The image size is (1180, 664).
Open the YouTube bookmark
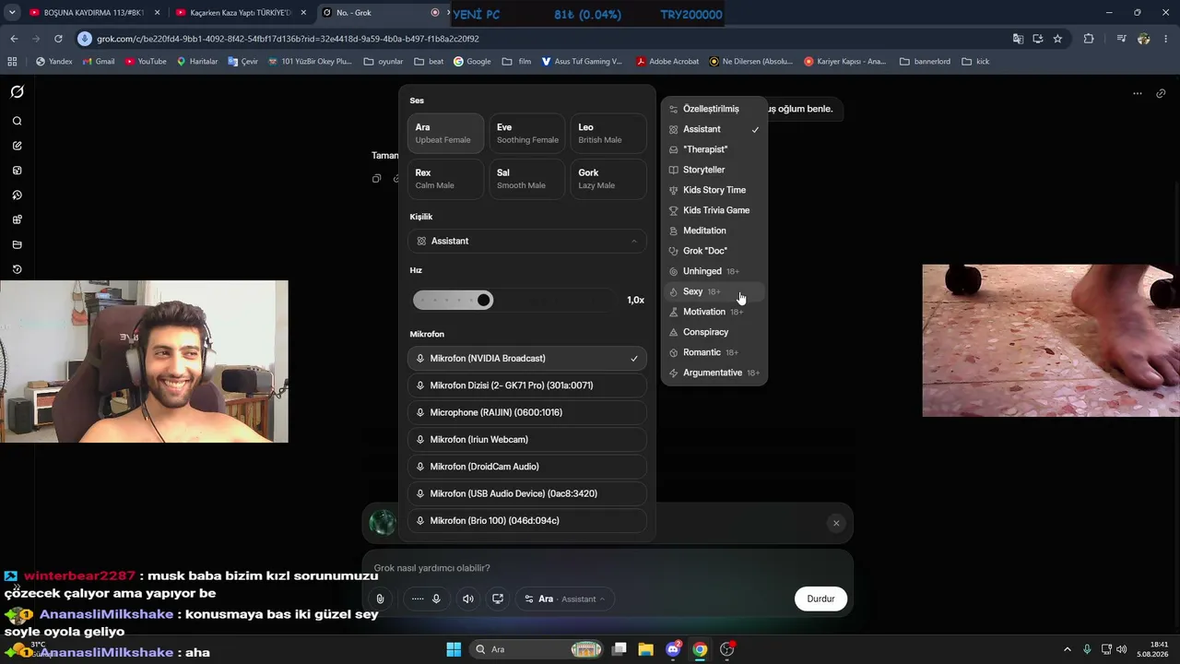click(146, 62)
